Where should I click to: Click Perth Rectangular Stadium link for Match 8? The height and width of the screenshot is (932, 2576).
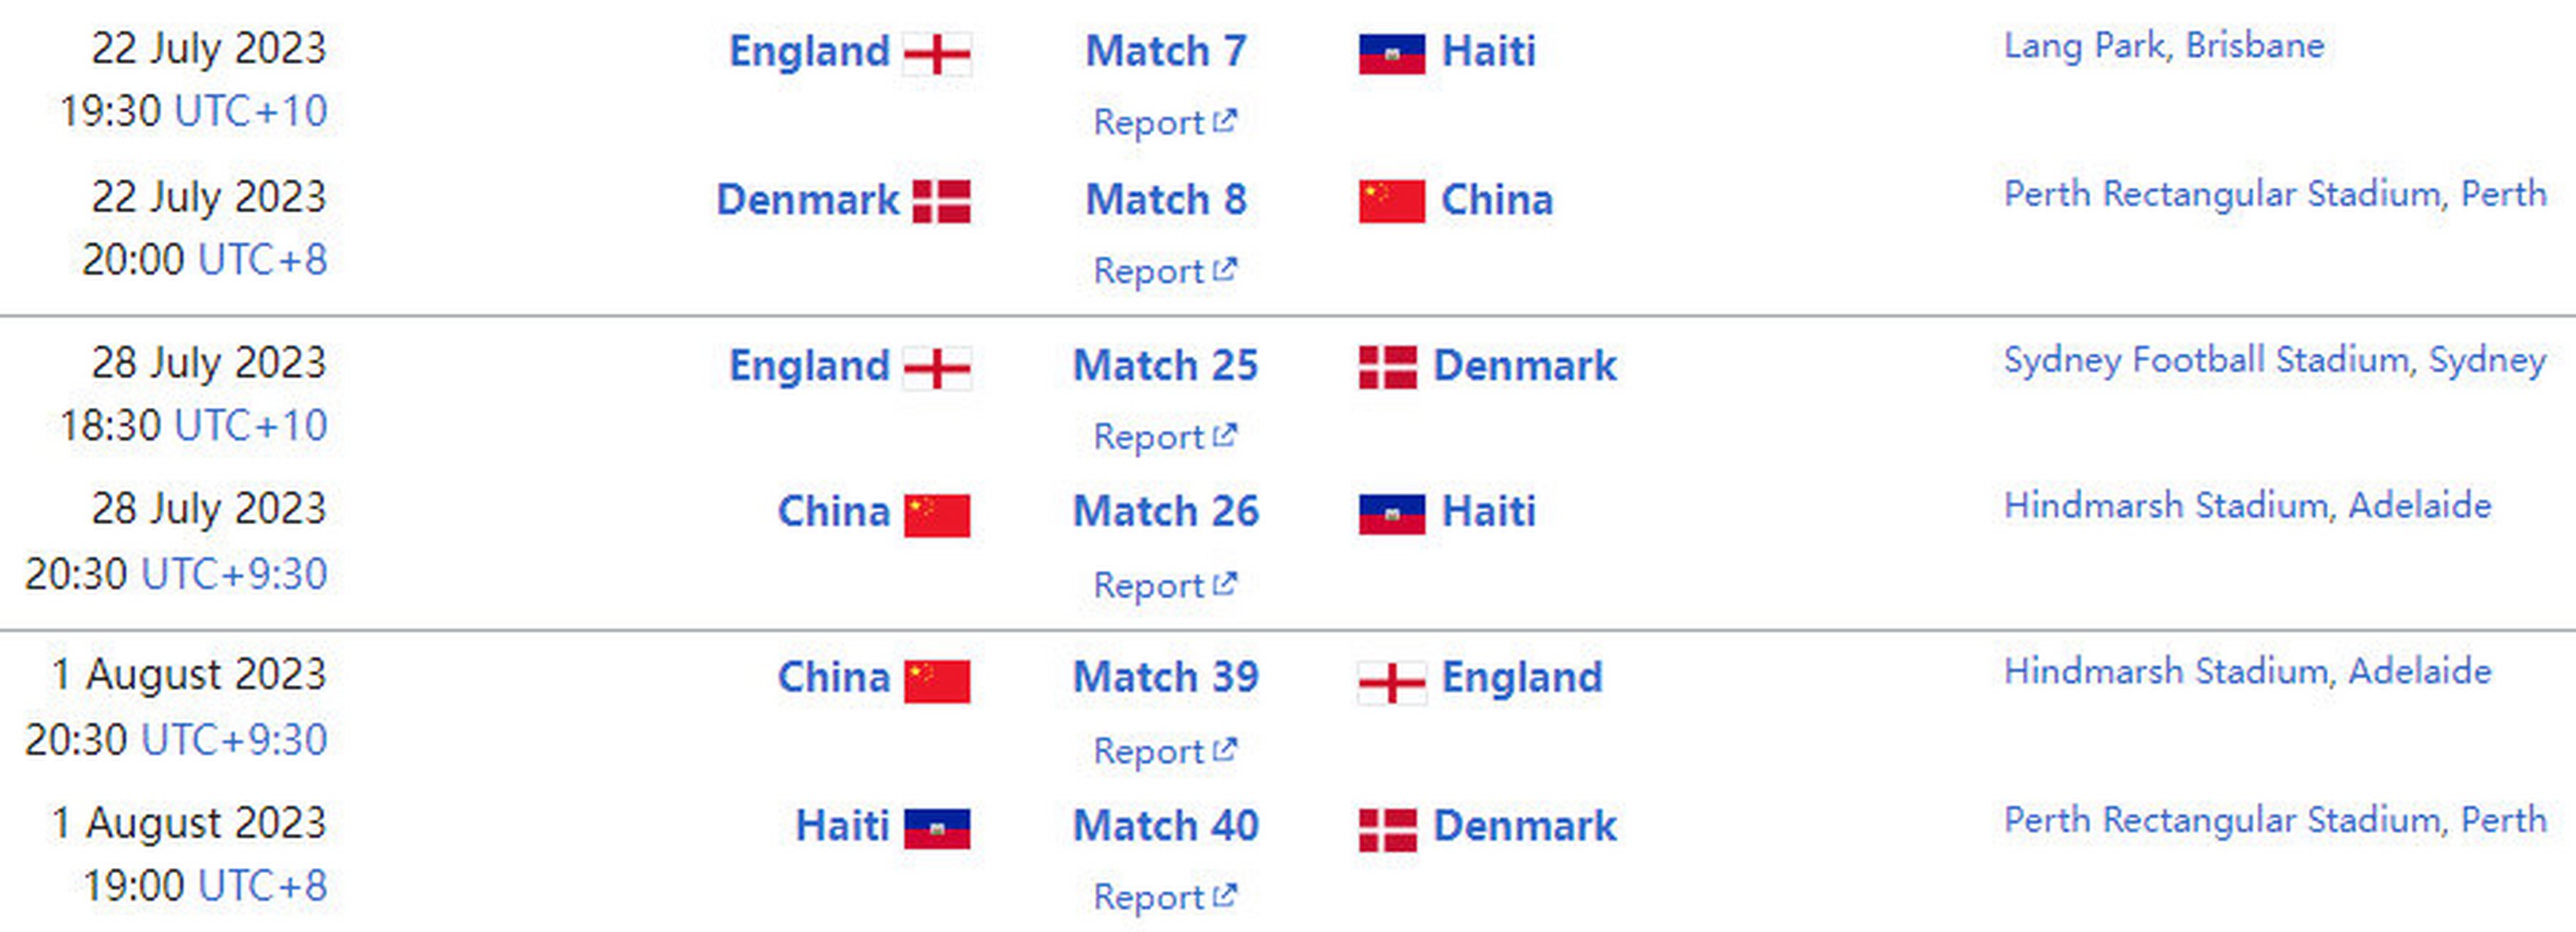[x=2274, y=194]
